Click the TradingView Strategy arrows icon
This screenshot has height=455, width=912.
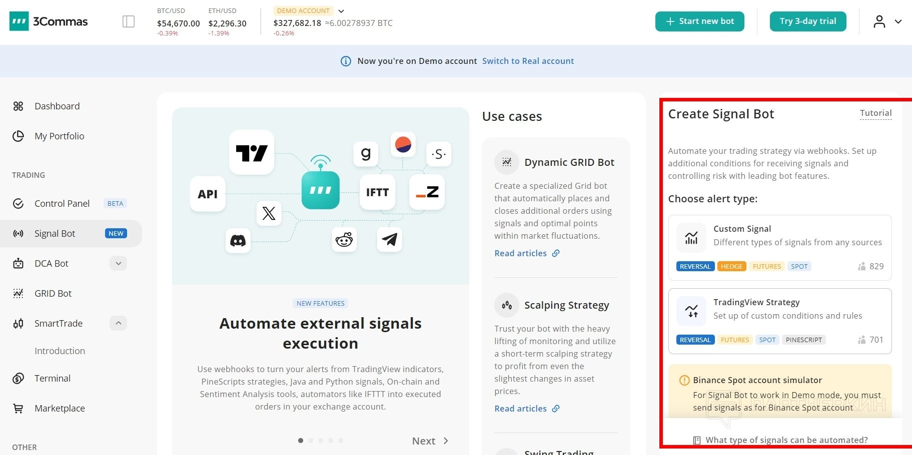[x=691, y=311]
